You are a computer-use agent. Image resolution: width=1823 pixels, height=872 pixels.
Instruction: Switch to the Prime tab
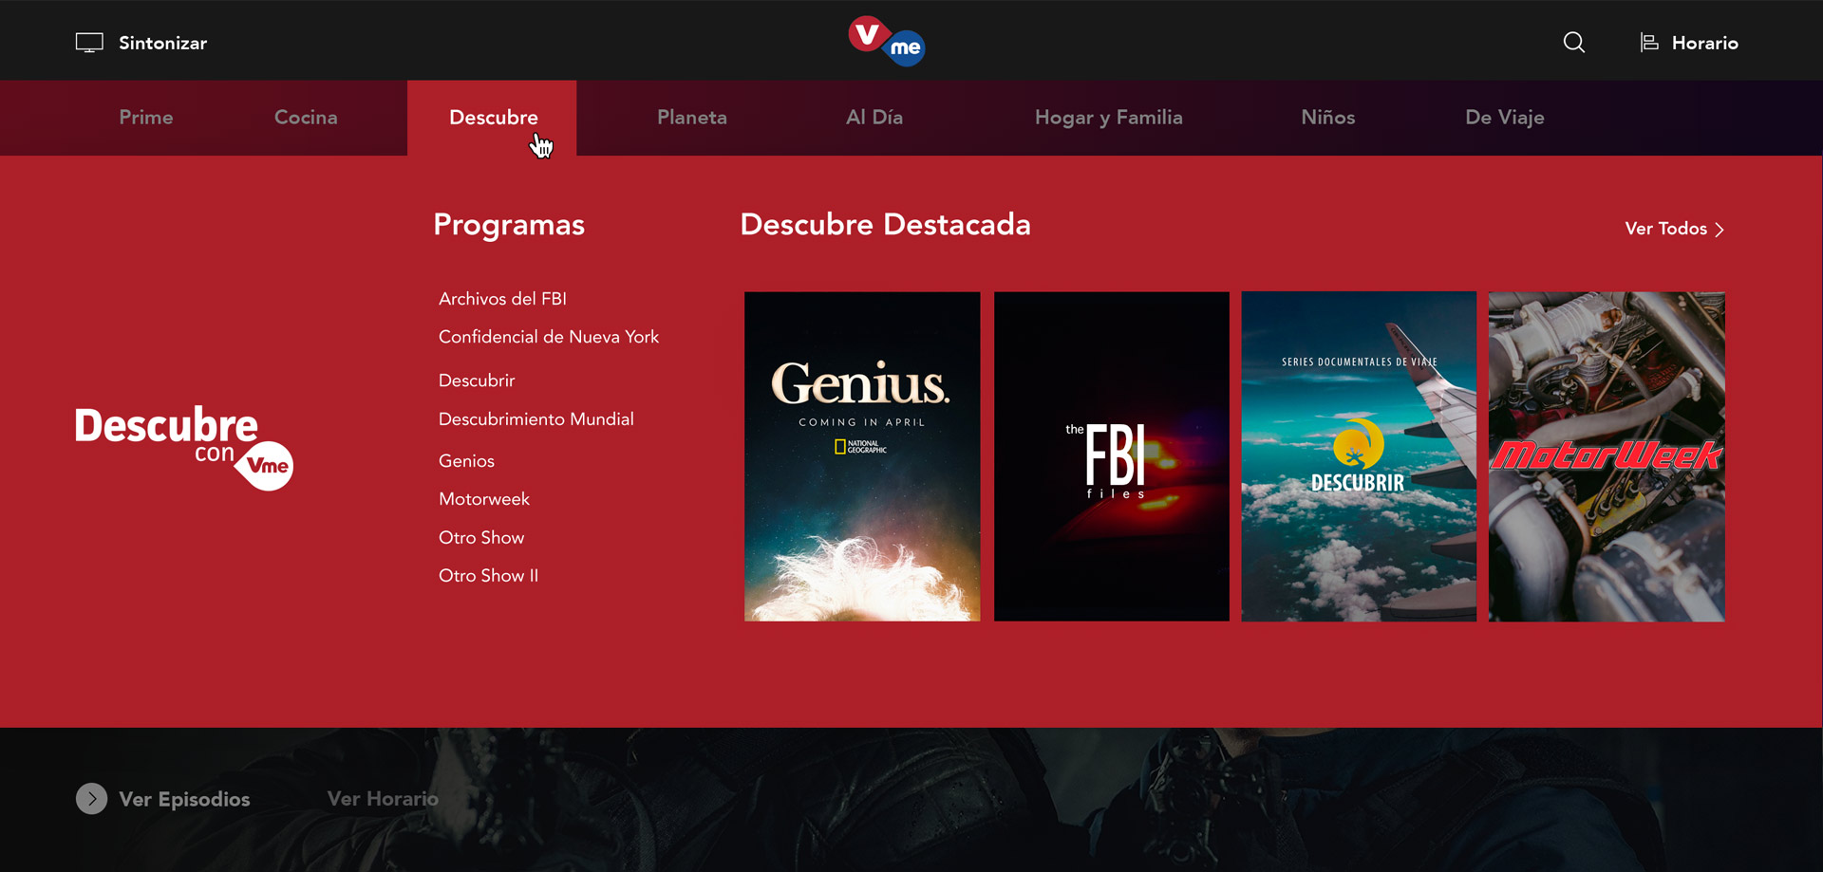[x=146, y=118]
